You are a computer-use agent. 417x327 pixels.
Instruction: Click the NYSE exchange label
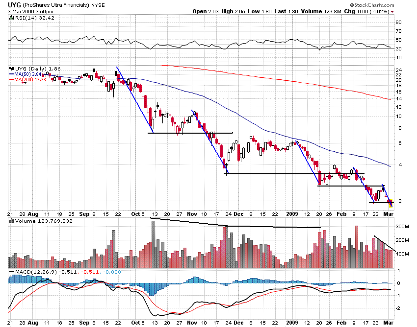(x=98, y=5)
